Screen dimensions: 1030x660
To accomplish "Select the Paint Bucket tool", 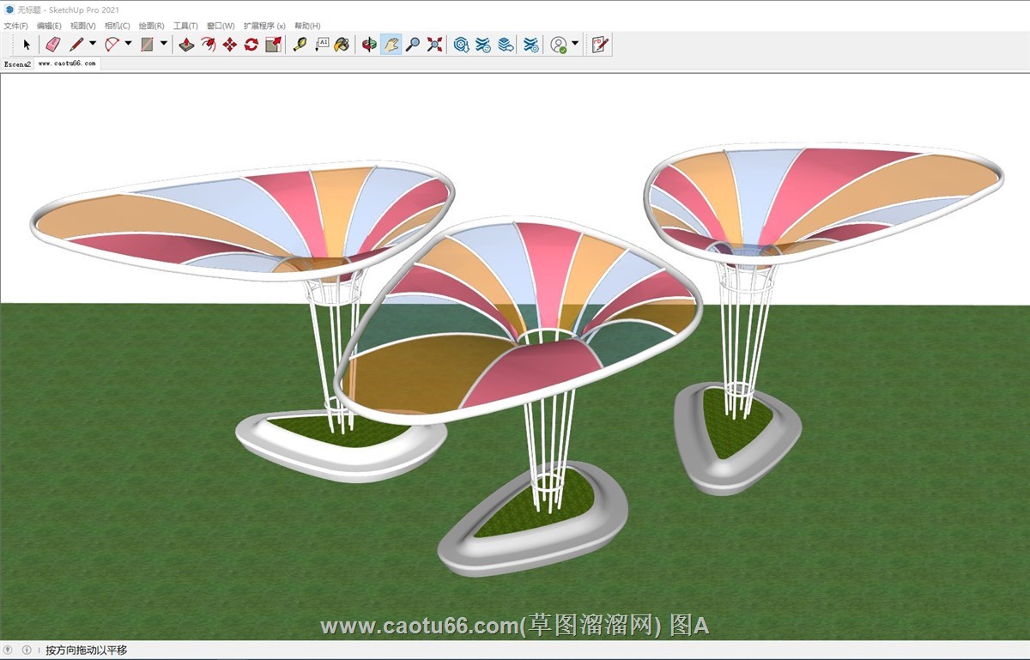I will (x=342, y=45).
